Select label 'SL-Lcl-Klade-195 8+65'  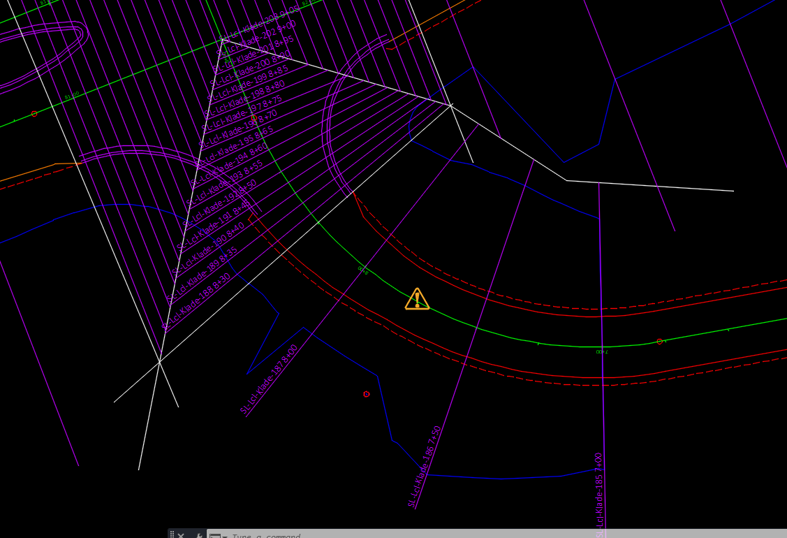[235, 145]
